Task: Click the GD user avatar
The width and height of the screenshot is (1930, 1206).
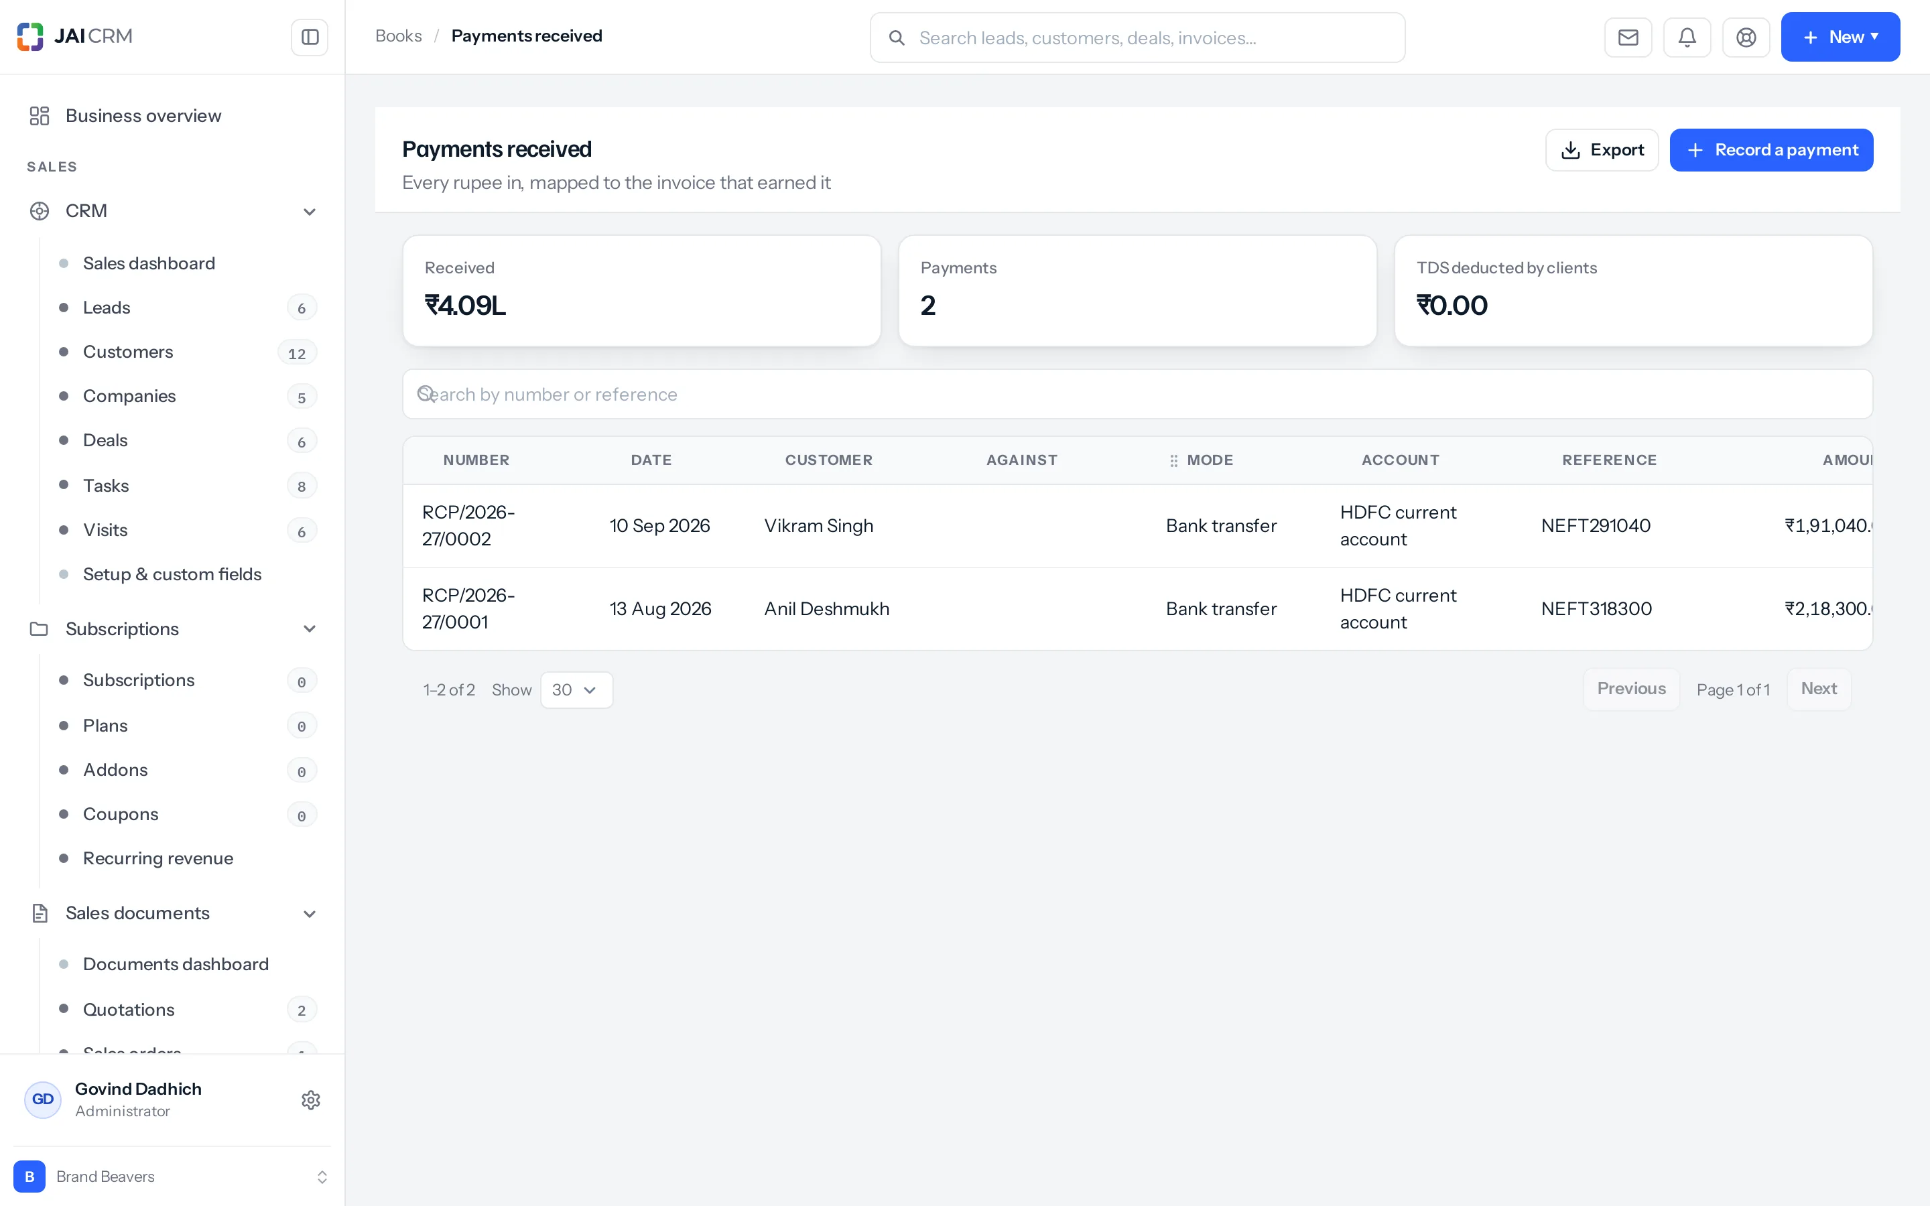Action: click(x=43, y=1099)
